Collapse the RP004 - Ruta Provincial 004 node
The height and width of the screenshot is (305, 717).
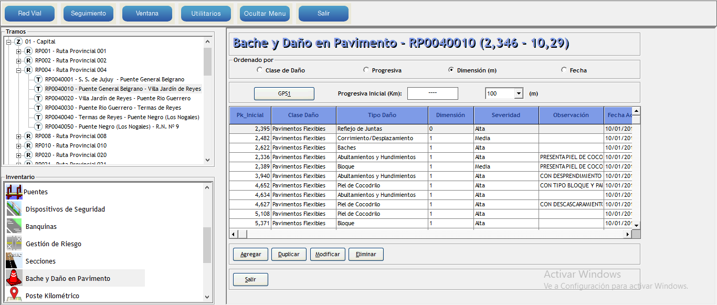pyautogui.click(x=19, y=70)
